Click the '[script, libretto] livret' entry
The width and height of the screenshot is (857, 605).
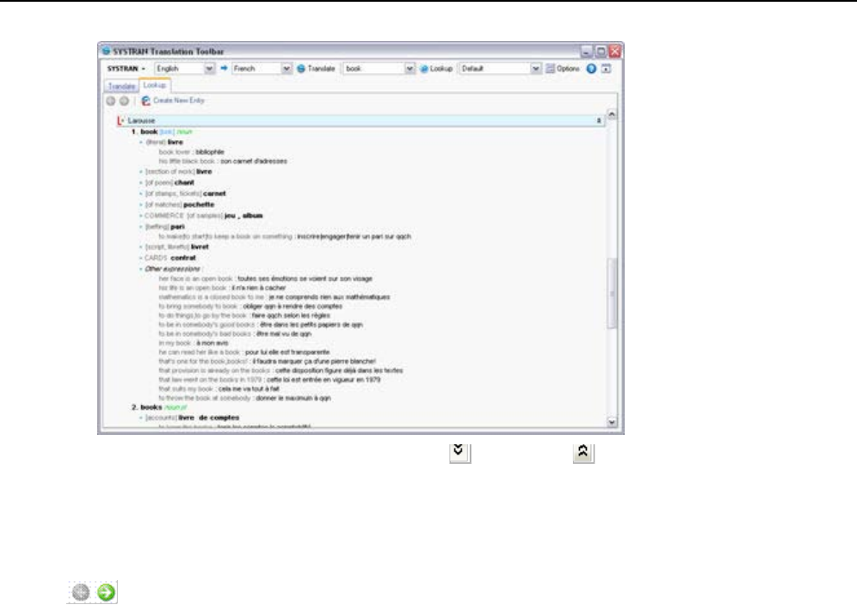point(176,247)
